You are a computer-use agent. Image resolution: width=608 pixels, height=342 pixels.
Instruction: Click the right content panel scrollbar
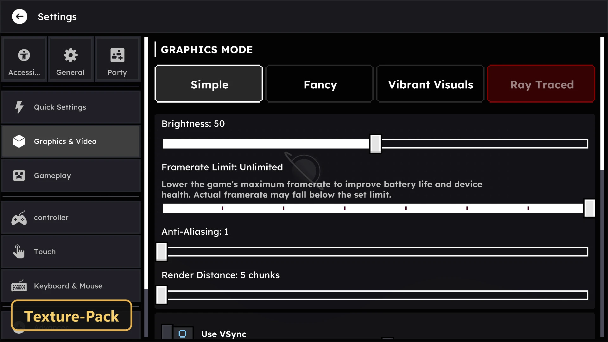pos(602,103)
